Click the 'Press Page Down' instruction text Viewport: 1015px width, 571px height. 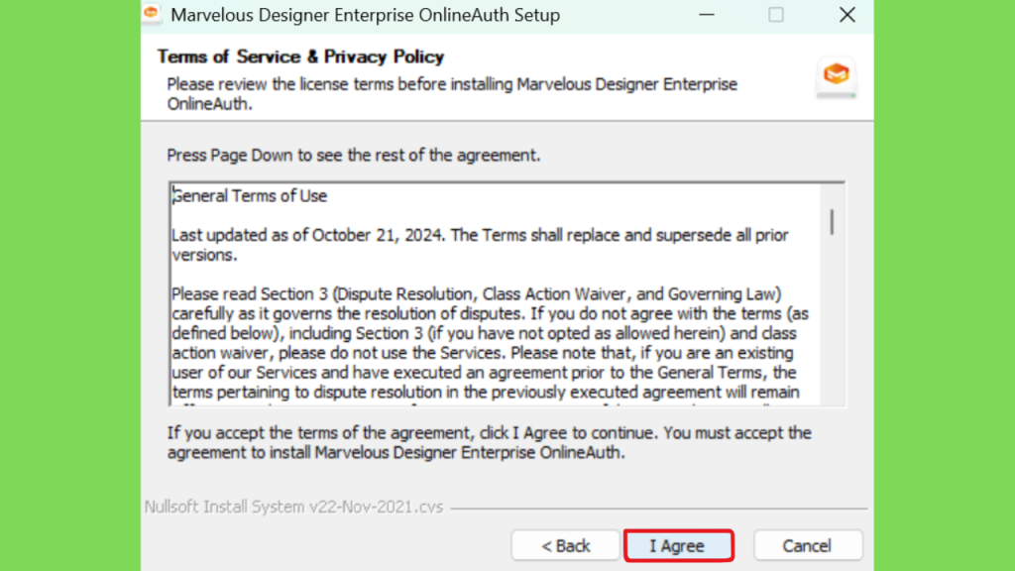(354, 156)
